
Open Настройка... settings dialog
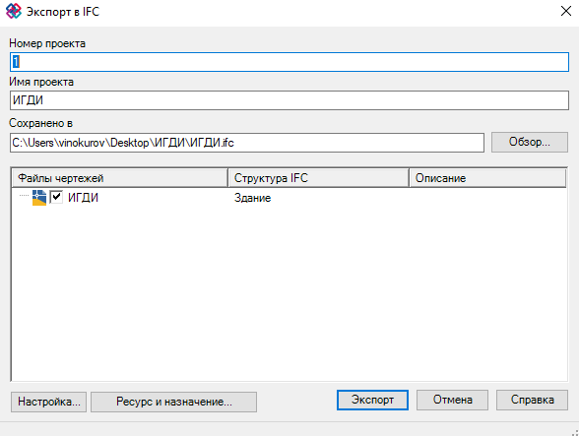coord(49,402)
